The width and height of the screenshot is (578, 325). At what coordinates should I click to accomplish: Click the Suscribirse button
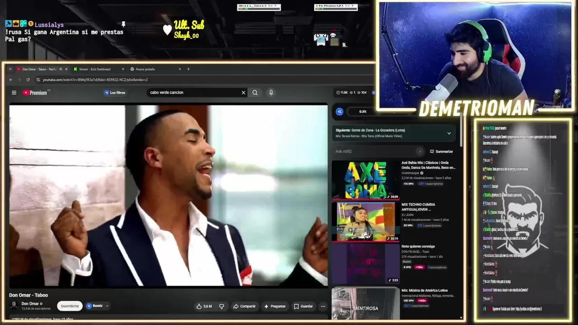click(x=70, y=306)
